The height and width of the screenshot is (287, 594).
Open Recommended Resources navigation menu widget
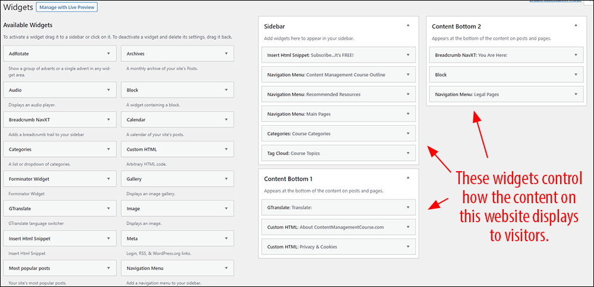coord(339,94)
